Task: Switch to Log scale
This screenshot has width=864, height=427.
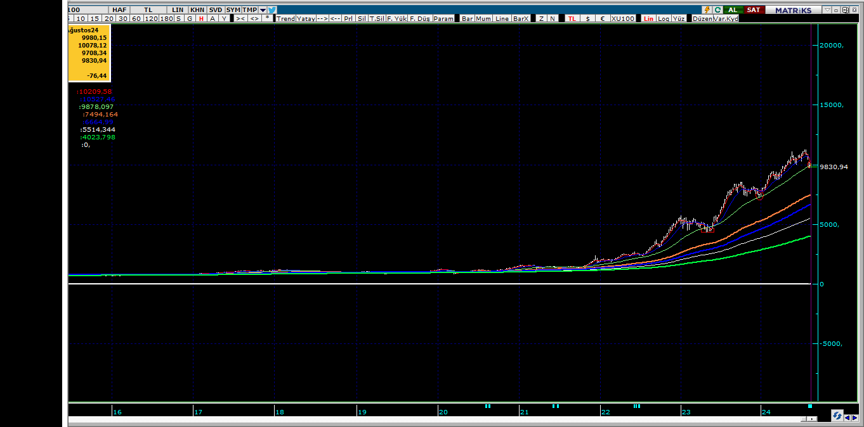Action: (663, 18)
